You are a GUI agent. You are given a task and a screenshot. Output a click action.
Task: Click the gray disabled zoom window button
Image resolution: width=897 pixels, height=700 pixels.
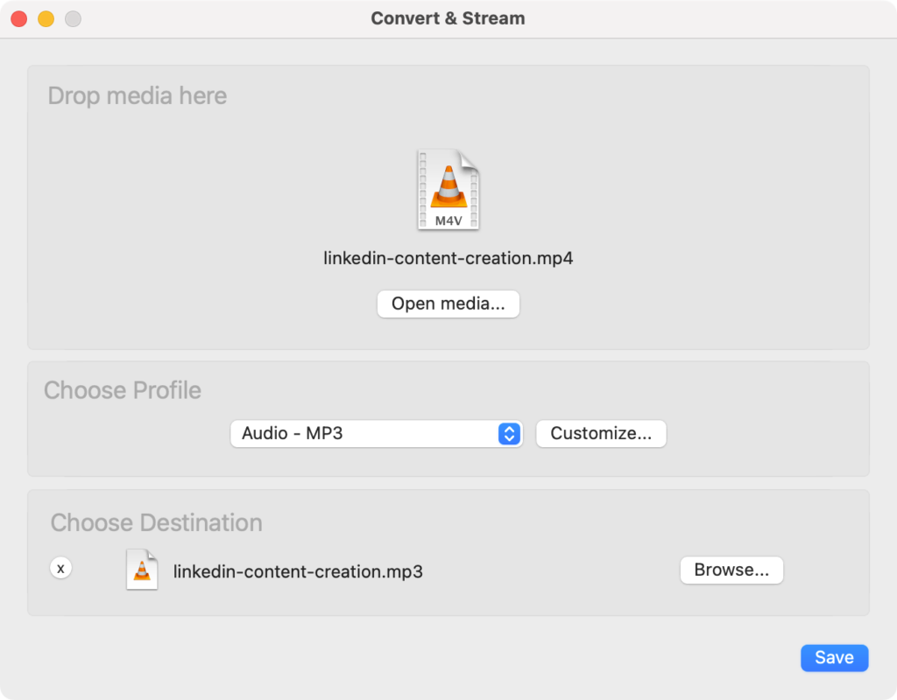pyautogui.click(x=73, y=18)
